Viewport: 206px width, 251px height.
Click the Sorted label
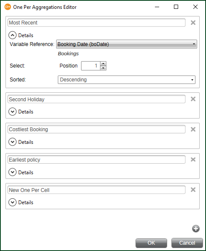[18, 80]
